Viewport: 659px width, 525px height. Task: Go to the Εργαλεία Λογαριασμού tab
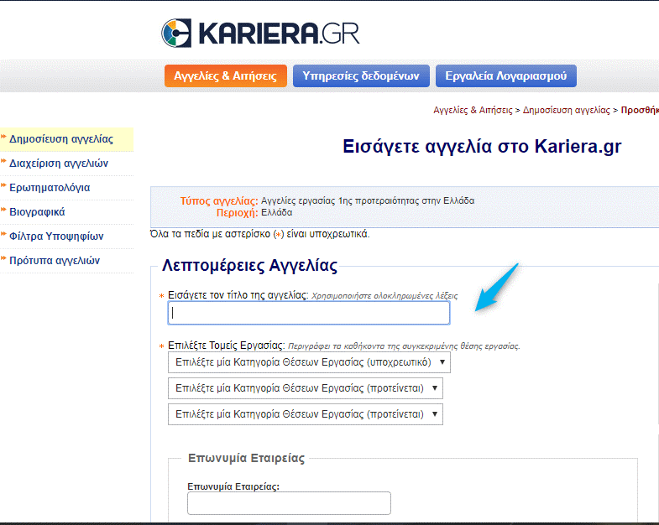point(505,75)
